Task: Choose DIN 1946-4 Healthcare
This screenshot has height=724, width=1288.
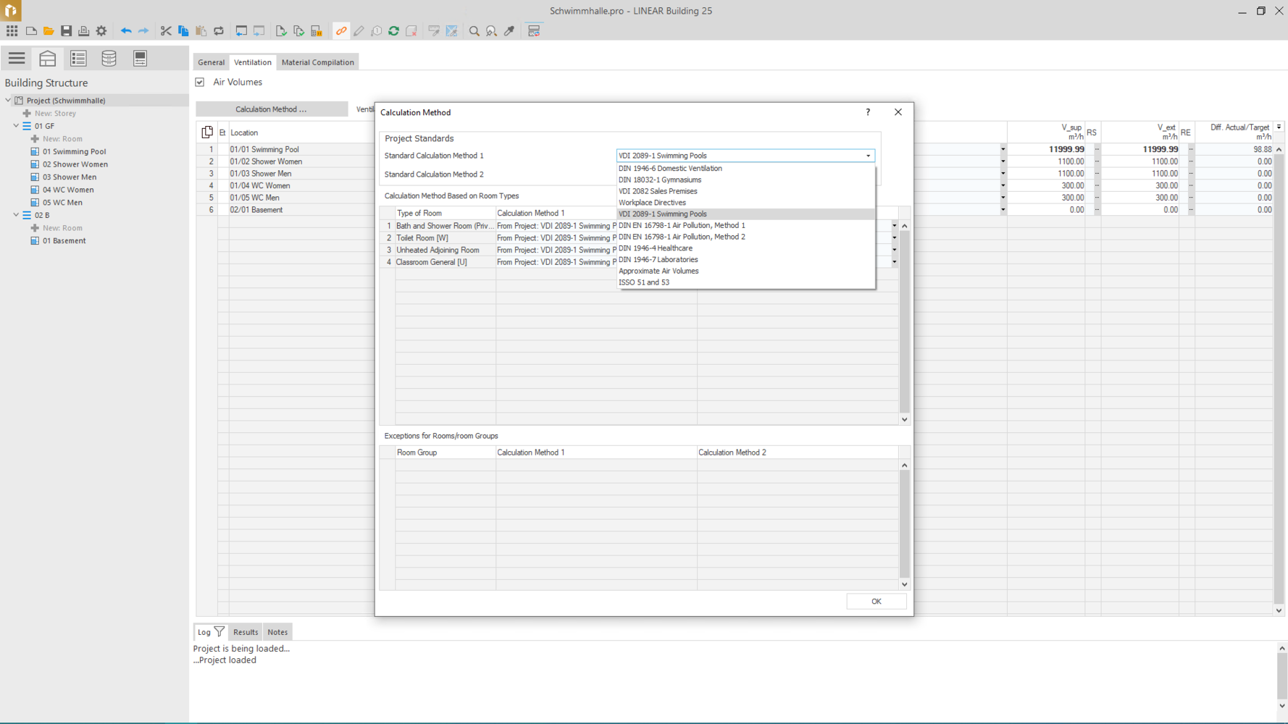Action: click(745, 248)
